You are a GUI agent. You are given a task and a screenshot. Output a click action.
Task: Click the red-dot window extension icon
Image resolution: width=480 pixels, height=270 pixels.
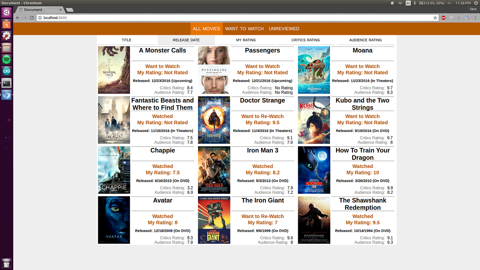pyautogui.click(x=467, y=18)
